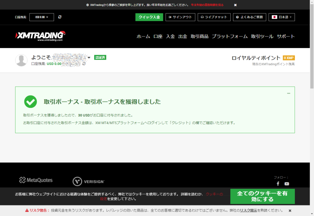Close the risk warning bar

tap(290, 210)
